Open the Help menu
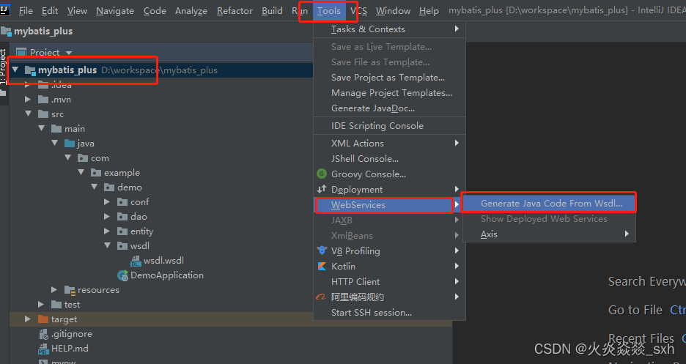 pyautogui.click(x=429, y=10)
